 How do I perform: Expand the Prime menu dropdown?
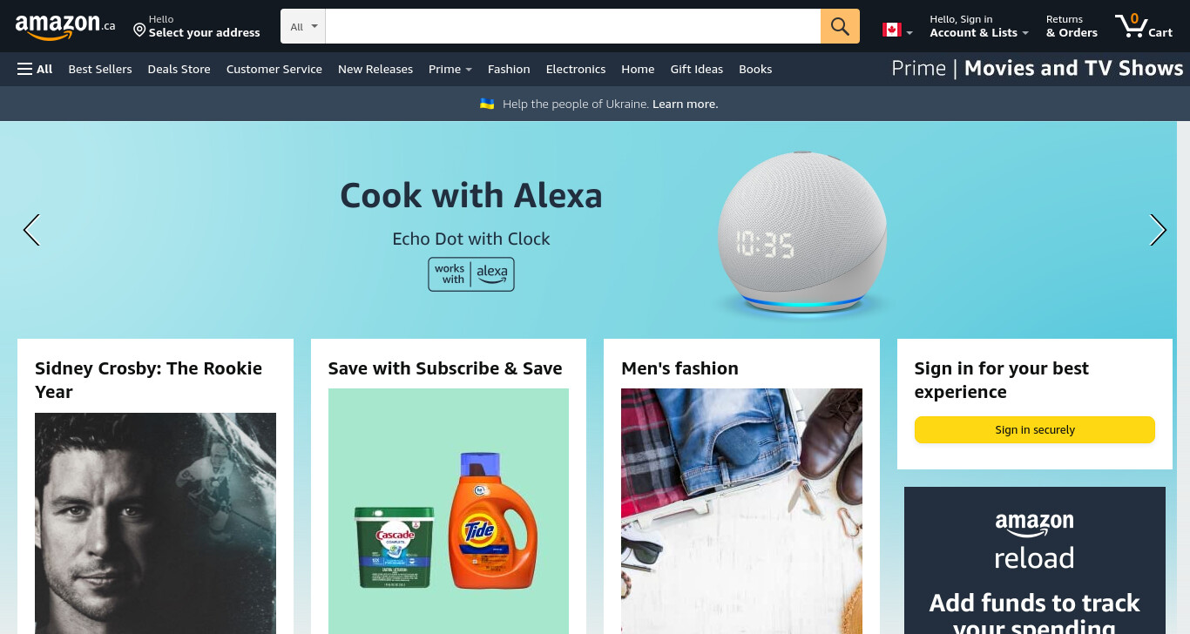click(450, 69)
